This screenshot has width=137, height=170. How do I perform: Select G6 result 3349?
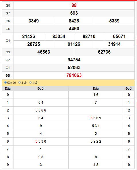click(34, 21)
